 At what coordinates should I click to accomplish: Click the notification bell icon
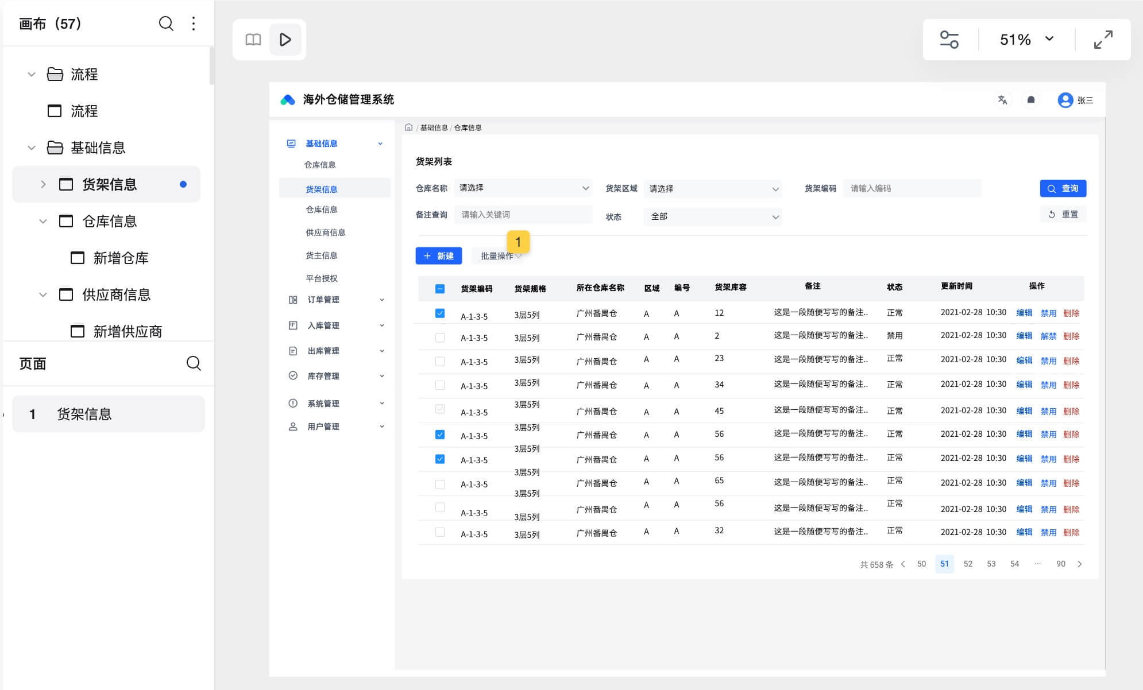coord(1031,100)
